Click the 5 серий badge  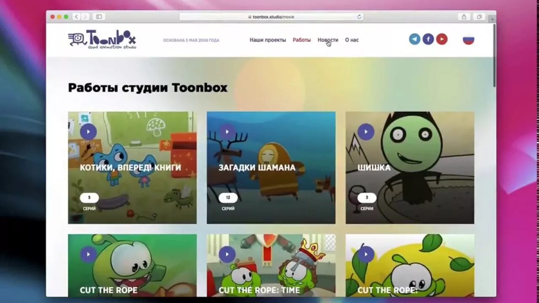point(89,198)
